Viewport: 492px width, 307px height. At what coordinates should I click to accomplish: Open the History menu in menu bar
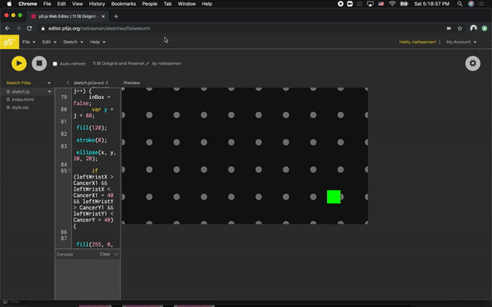(x=97, y=4)
